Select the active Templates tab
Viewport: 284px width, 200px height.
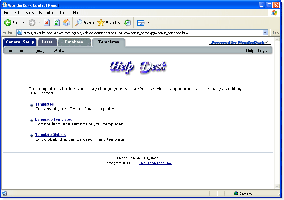[x=109, y=42]
